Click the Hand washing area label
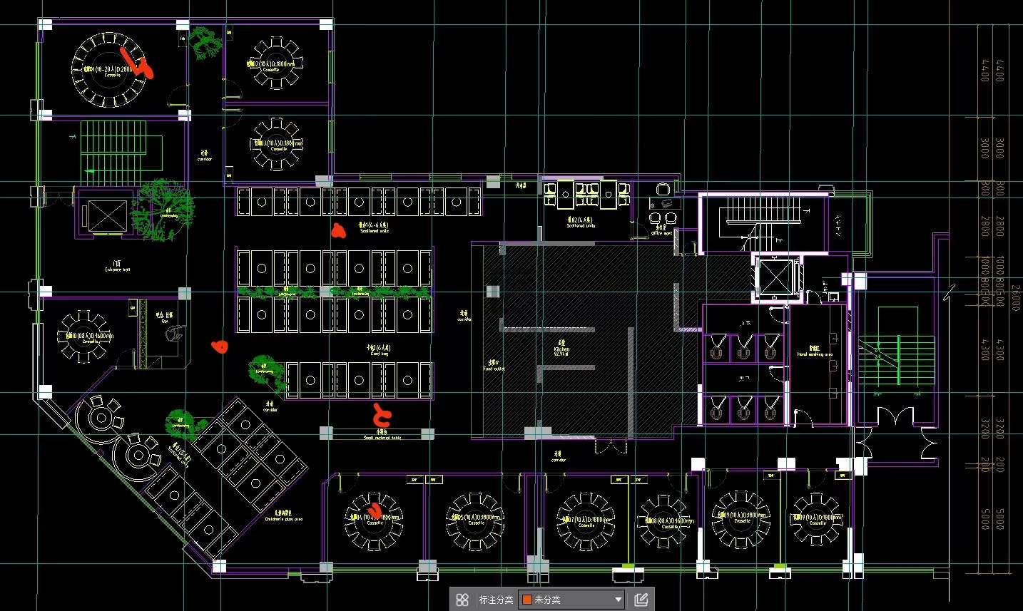 click(815, 352)
